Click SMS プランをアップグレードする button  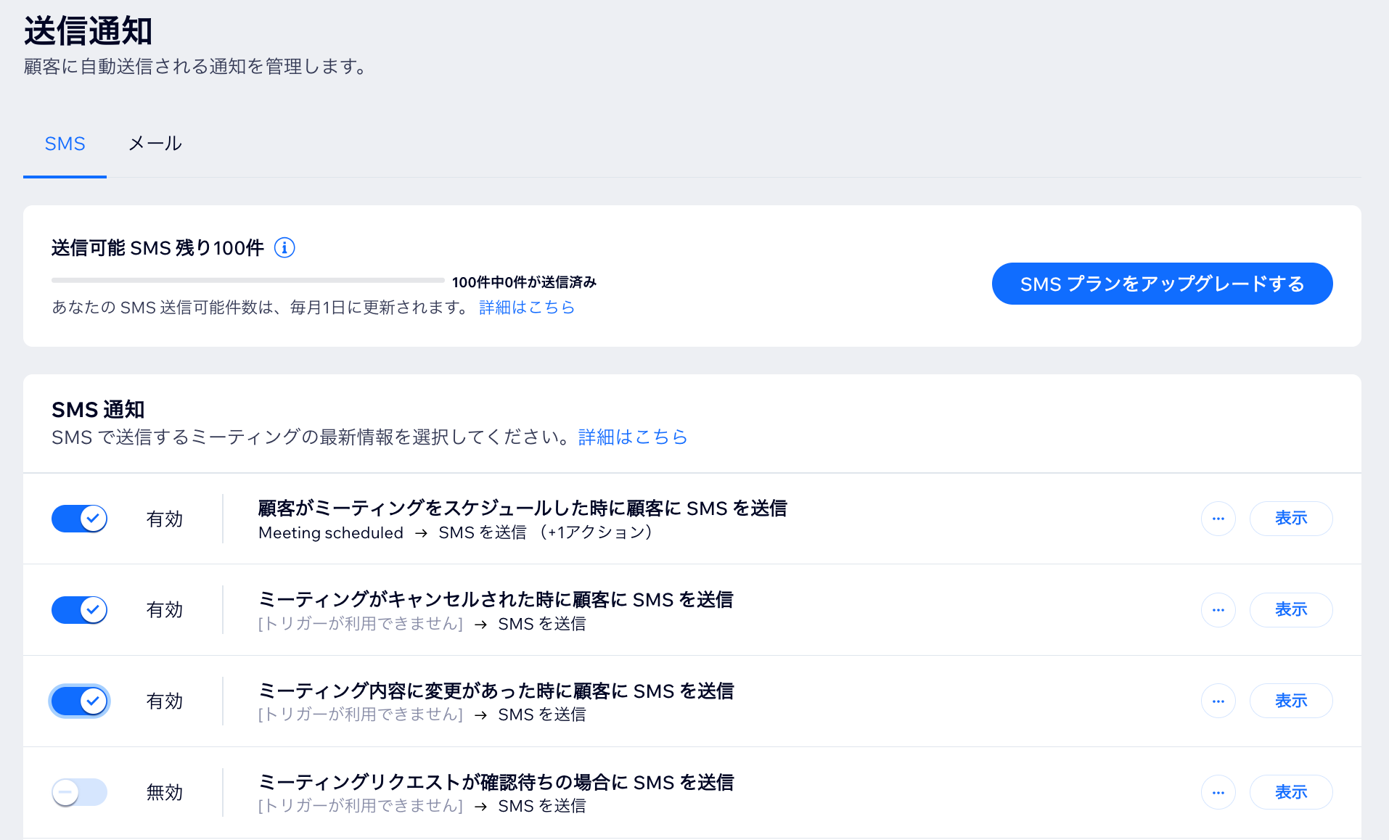[x=1162, y=284]
